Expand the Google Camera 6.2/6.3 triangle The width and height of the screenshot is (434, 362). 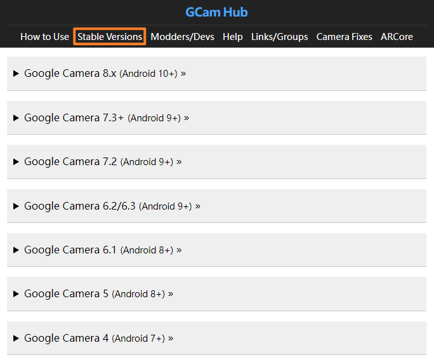16,206
